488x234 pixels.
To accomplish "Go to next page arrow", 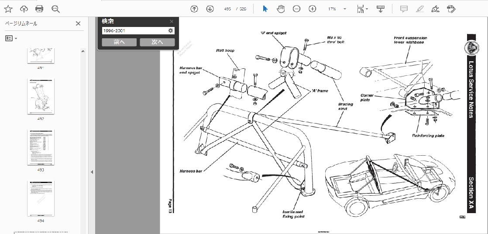I will pyautogui.click(x=210, y=9).
